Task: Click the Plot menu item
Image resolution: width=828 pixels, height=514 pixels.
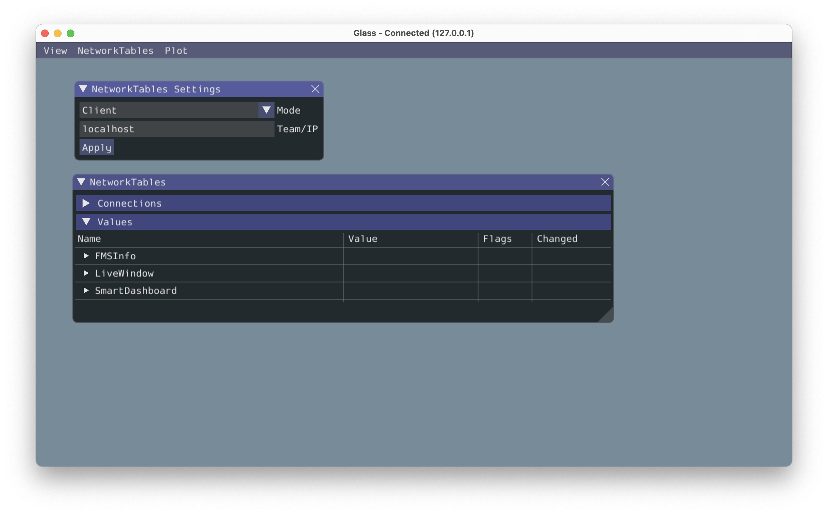Action: pyautogui.click(x=177, y=50)
